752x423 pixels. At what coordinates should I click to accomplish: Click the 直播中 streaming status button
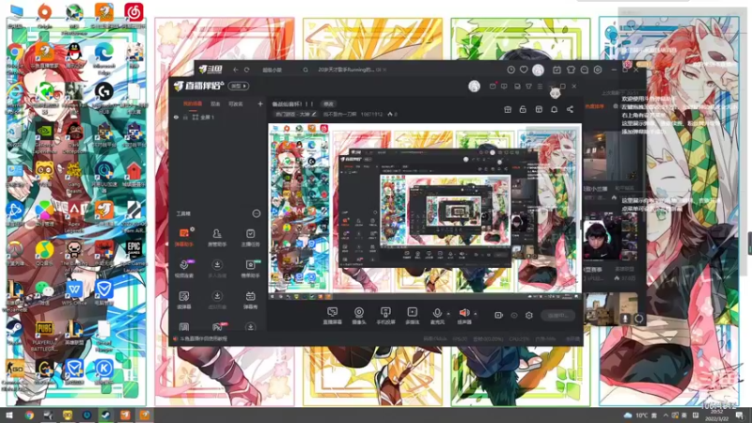(x=557, y=316)
